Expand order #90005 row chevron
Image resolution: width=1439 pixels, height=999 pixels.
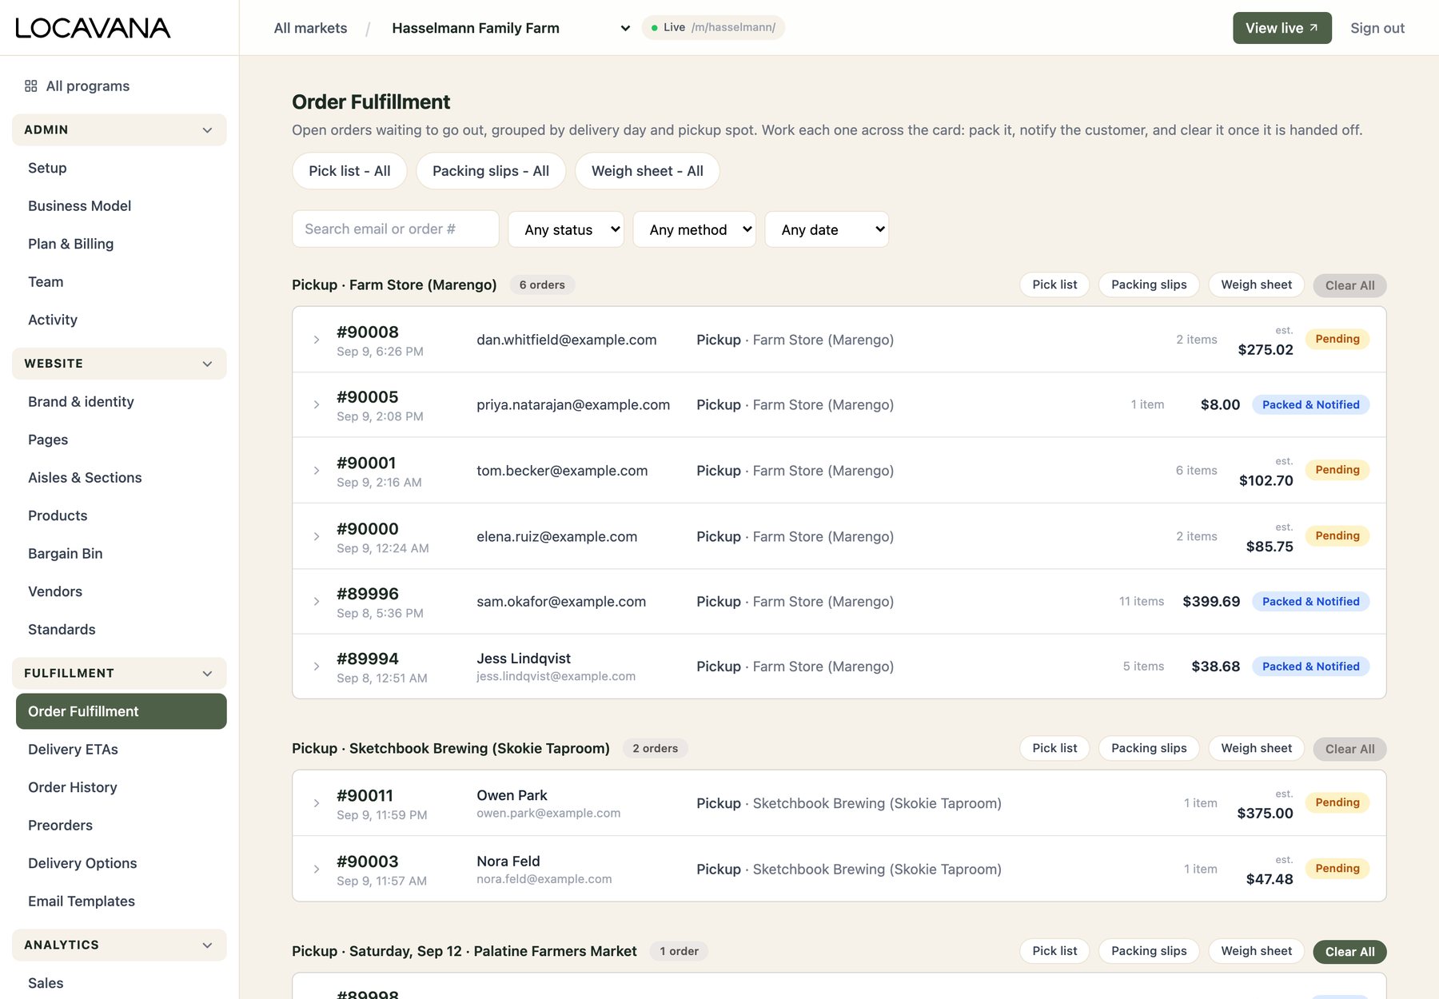pos(317,405)
